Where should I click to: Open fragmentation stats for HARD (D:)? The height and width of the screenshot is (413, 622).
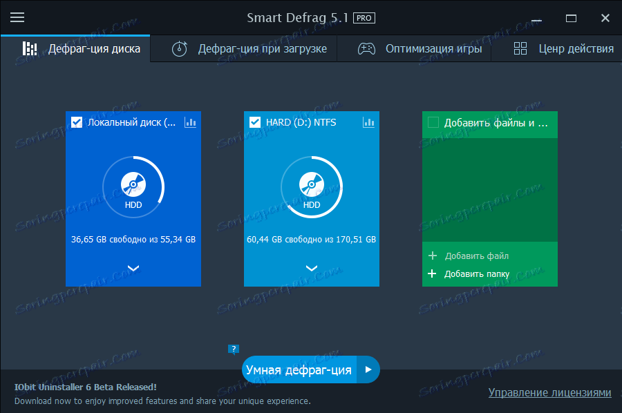click(x=368, y=122)
